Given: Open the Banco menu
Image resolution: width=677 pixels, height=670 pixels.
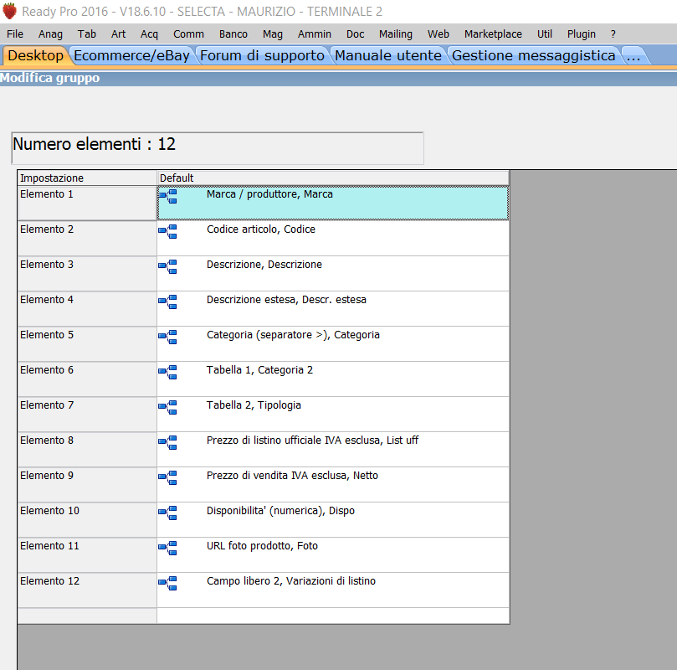Looking at the screenshot, I should [x=233, y=34].
